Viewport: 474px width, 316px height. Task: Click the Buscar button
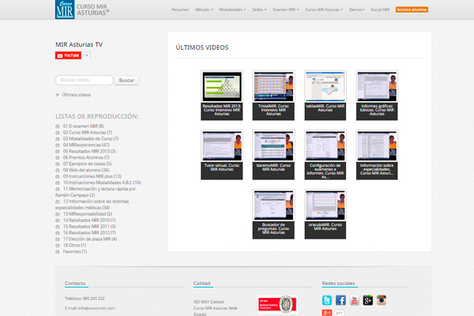click(126, 80)
